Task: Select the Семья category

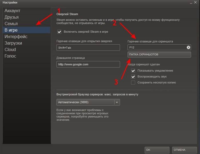Action: pyautogui.click(x=11, y=24)
